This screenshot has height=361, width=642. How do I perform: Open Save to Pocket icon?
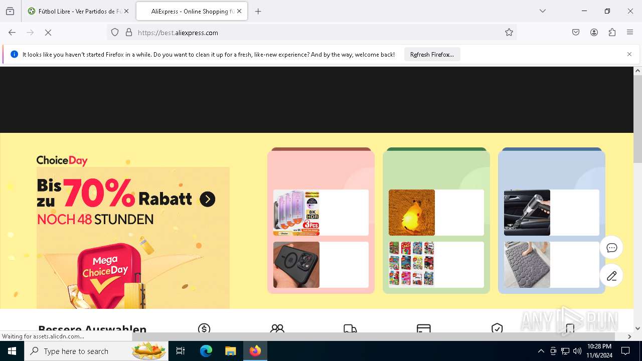click(x=576, y=33)
